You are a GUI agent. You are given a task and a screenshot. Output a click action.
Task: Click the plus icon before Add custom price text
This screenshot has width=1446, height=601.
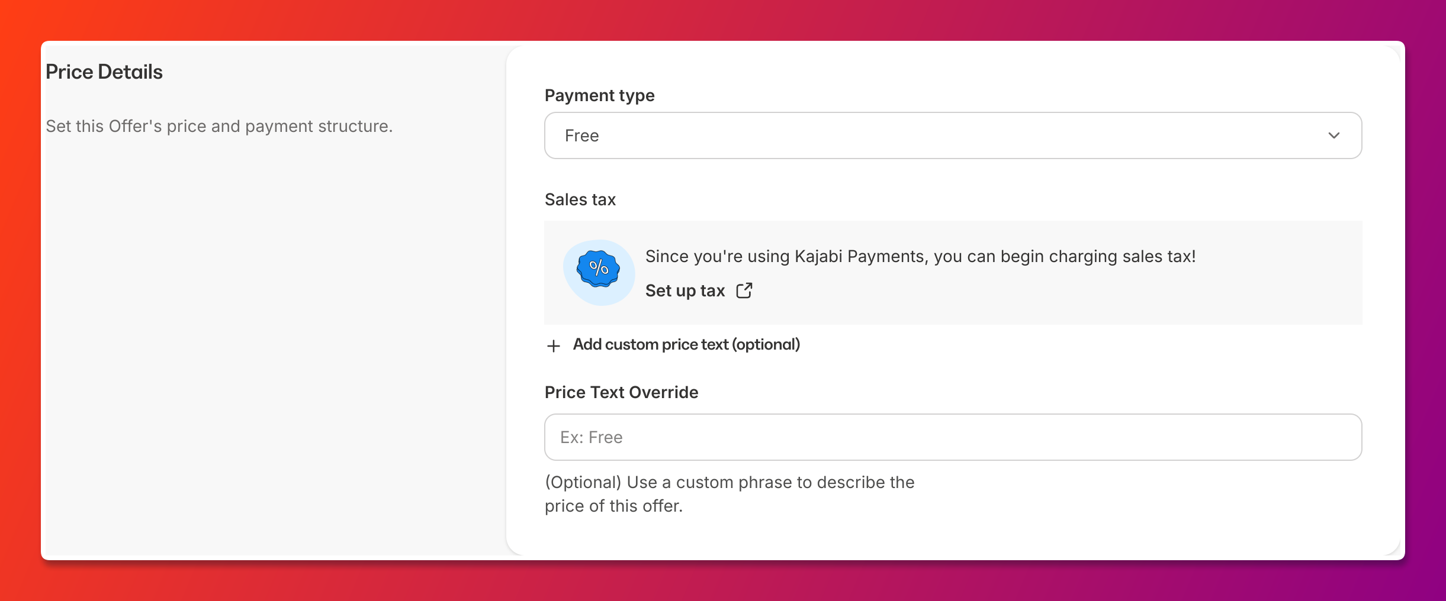[x=553, y=345]
